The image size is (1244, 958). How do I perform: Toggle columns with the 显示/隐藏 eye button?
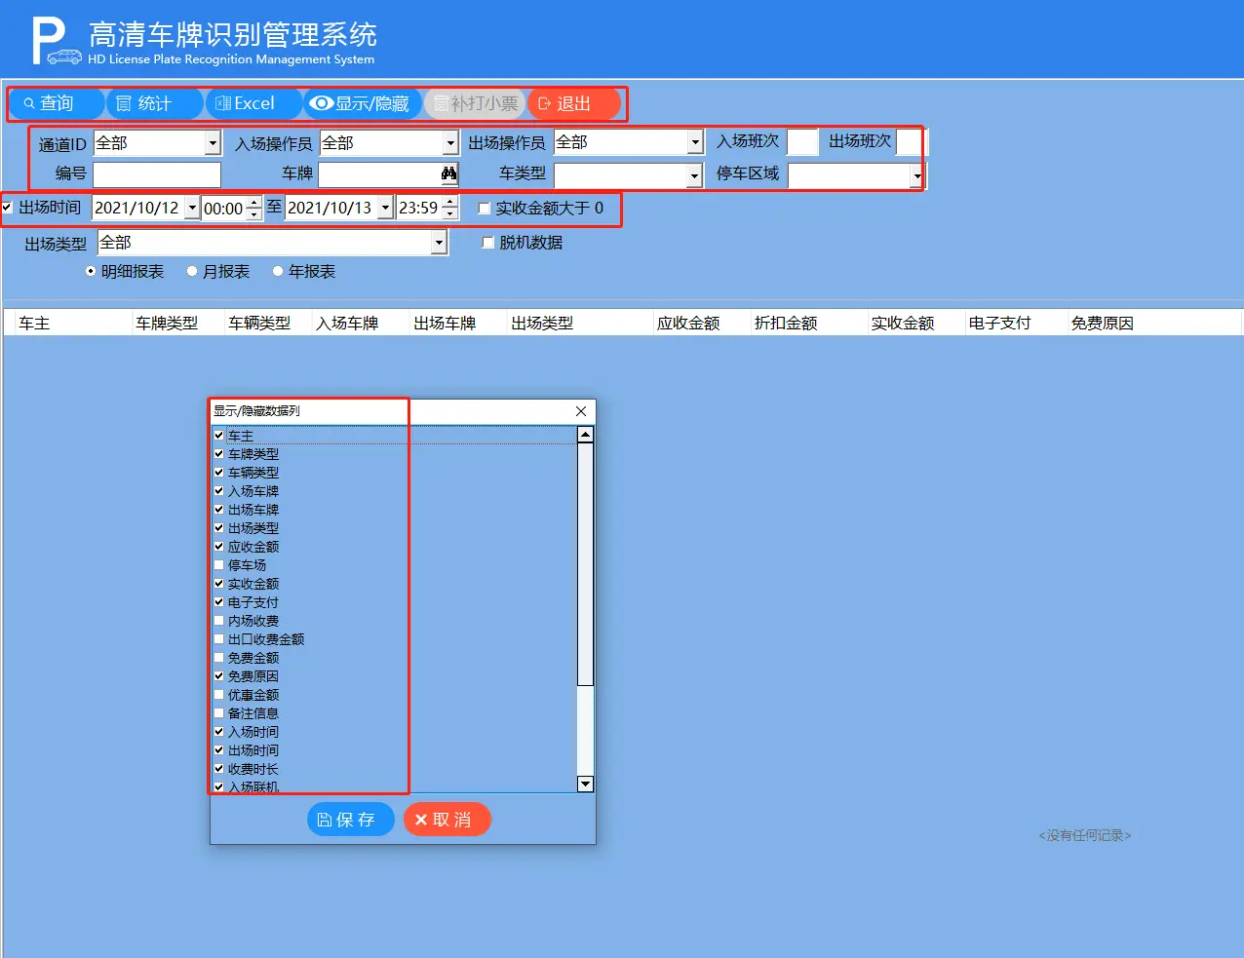coord(362,103)
